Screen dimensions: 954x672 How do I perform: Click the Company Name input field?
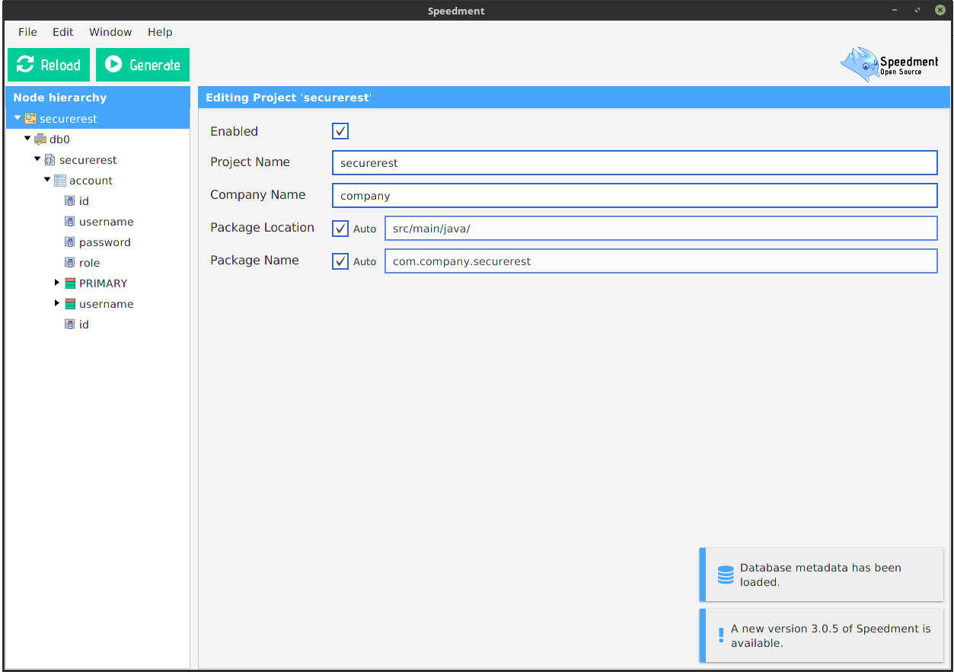(635, 196)
